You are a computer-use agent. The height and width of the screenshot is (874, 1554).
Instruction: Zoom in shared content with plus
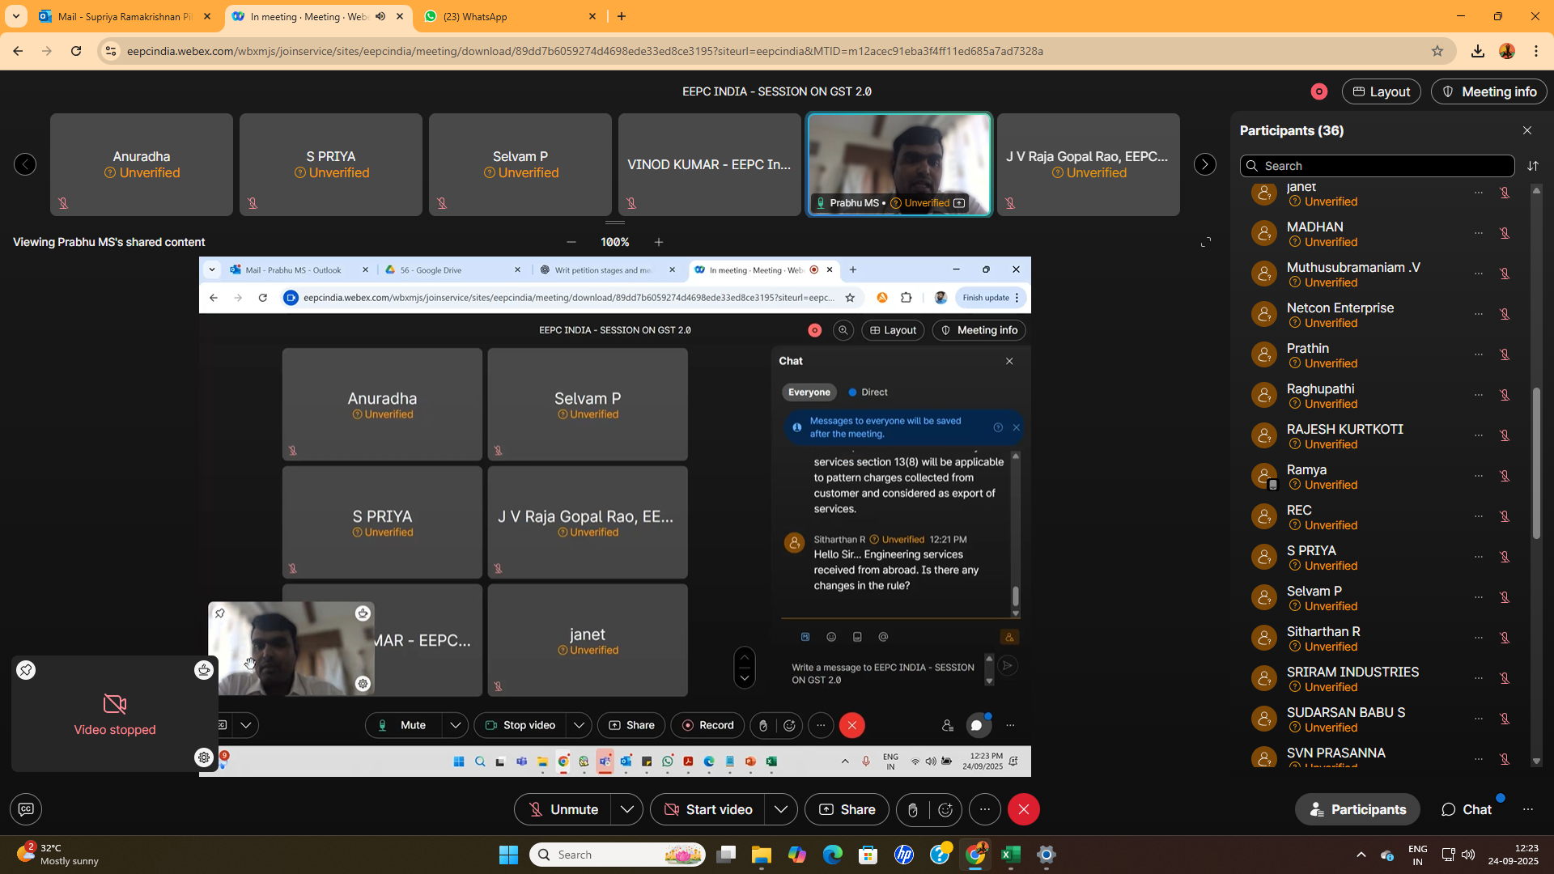click(659, 242)
